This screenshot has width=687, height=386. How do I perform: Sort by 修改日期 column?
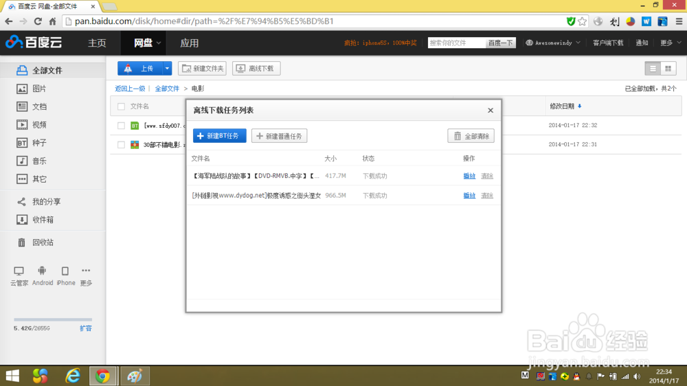coord(565,106)
